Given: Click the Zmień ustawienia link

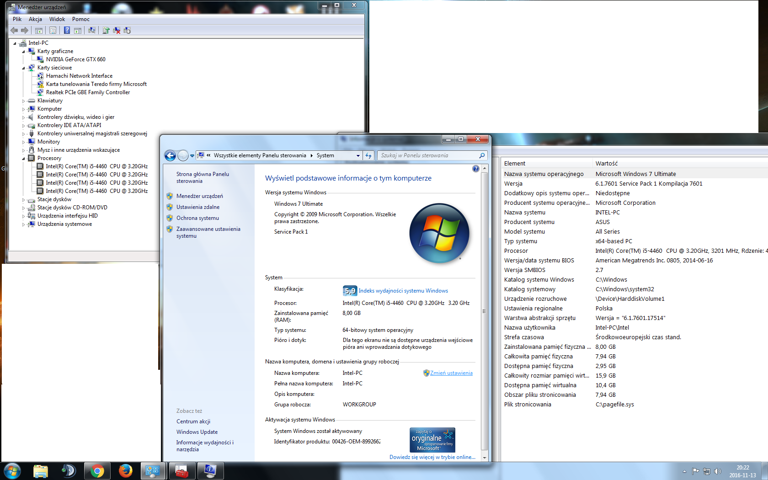Looking at the screenshot, I should pyautogui.click(x=451, y=373).
